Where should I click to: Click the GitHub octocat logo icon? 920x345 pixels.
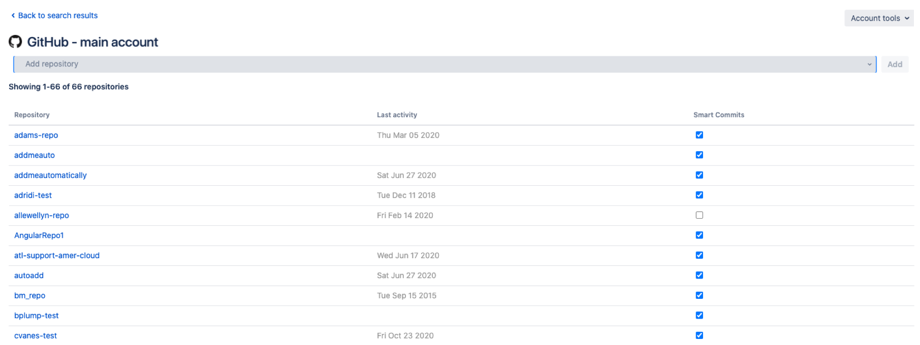tap(15, 42)
